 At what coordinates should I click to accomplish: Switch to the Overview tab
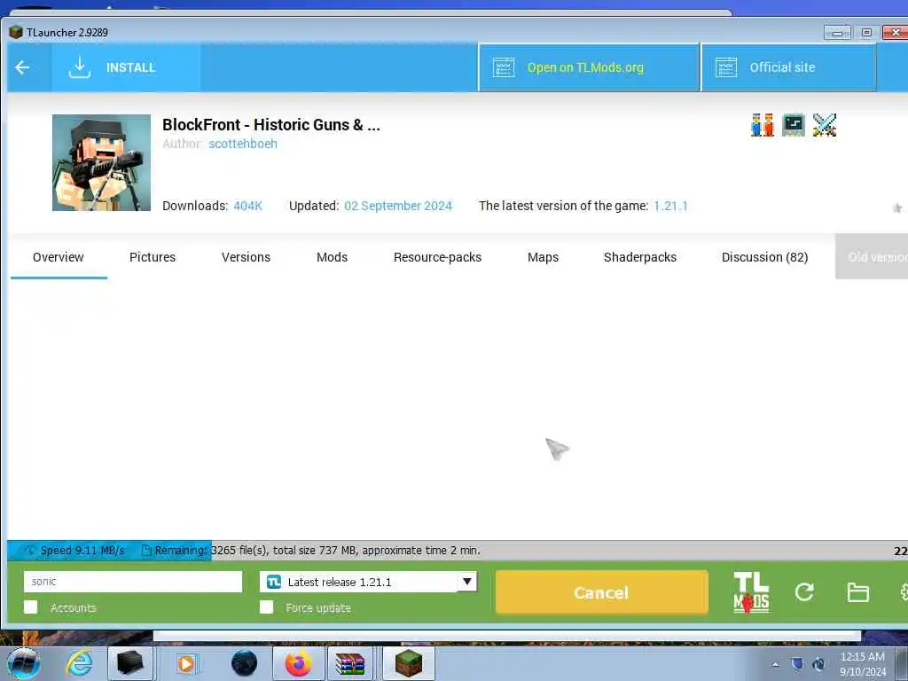(59, 257)
